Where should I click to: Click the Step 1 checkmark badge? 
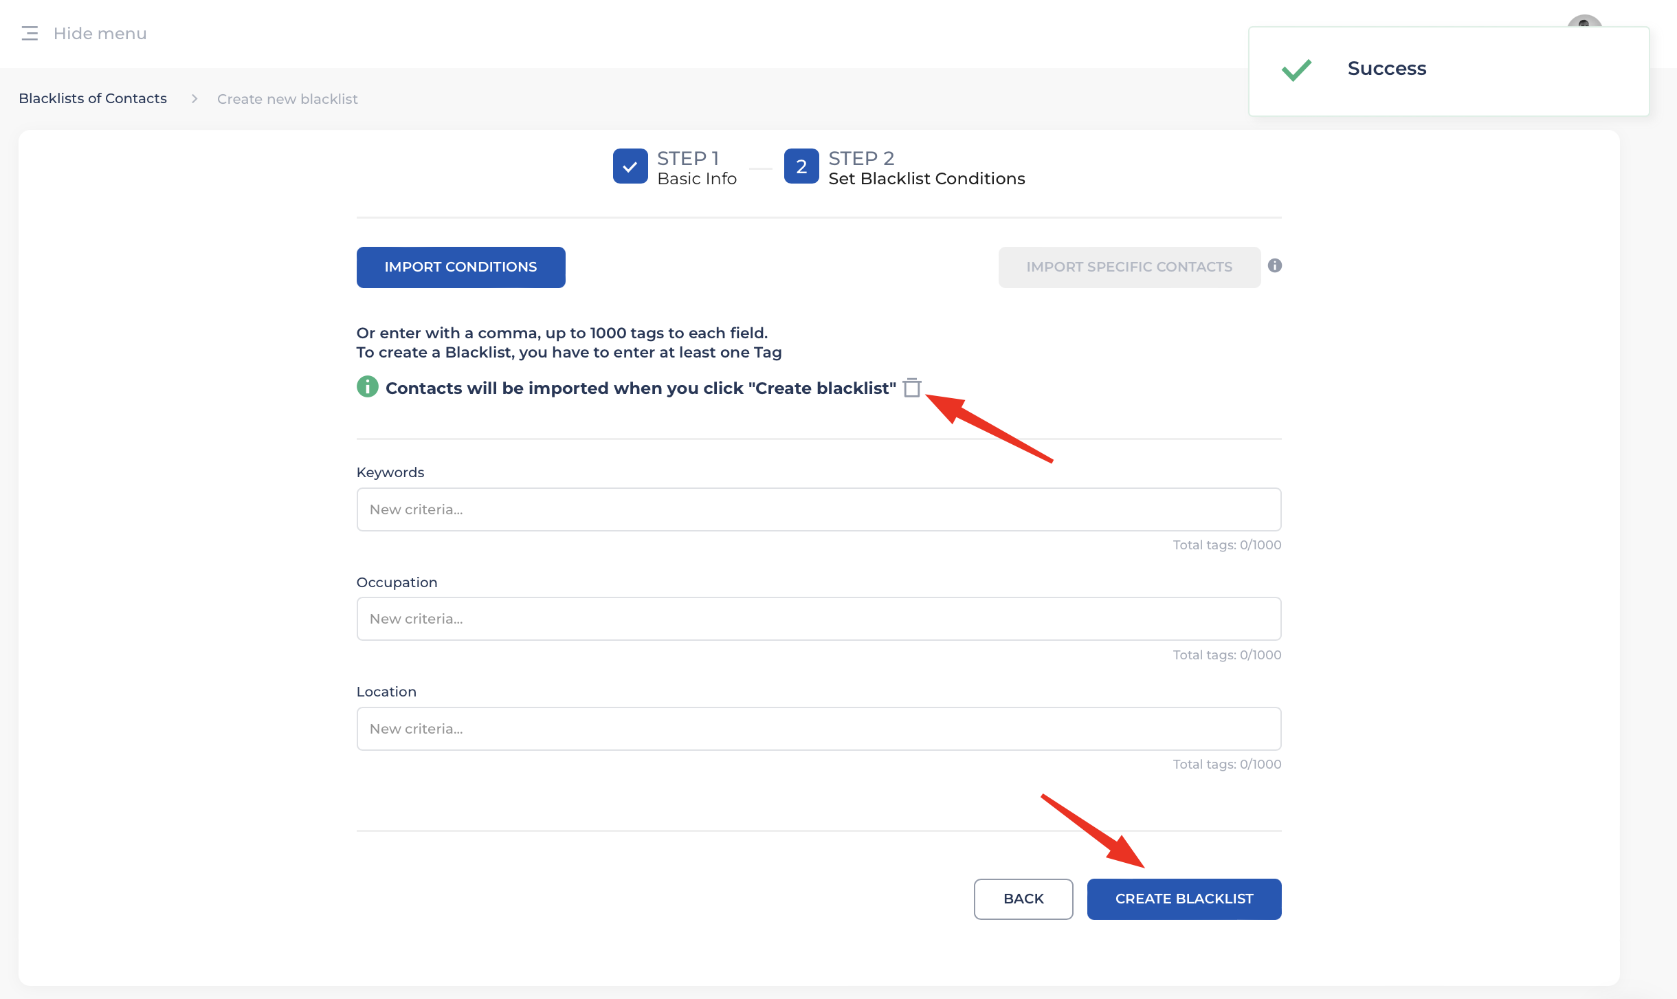pyautogui.click(x=630, y=166)
